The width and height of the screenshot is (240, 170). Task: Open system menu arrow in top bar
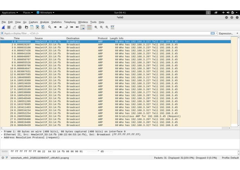coord(237,13)
